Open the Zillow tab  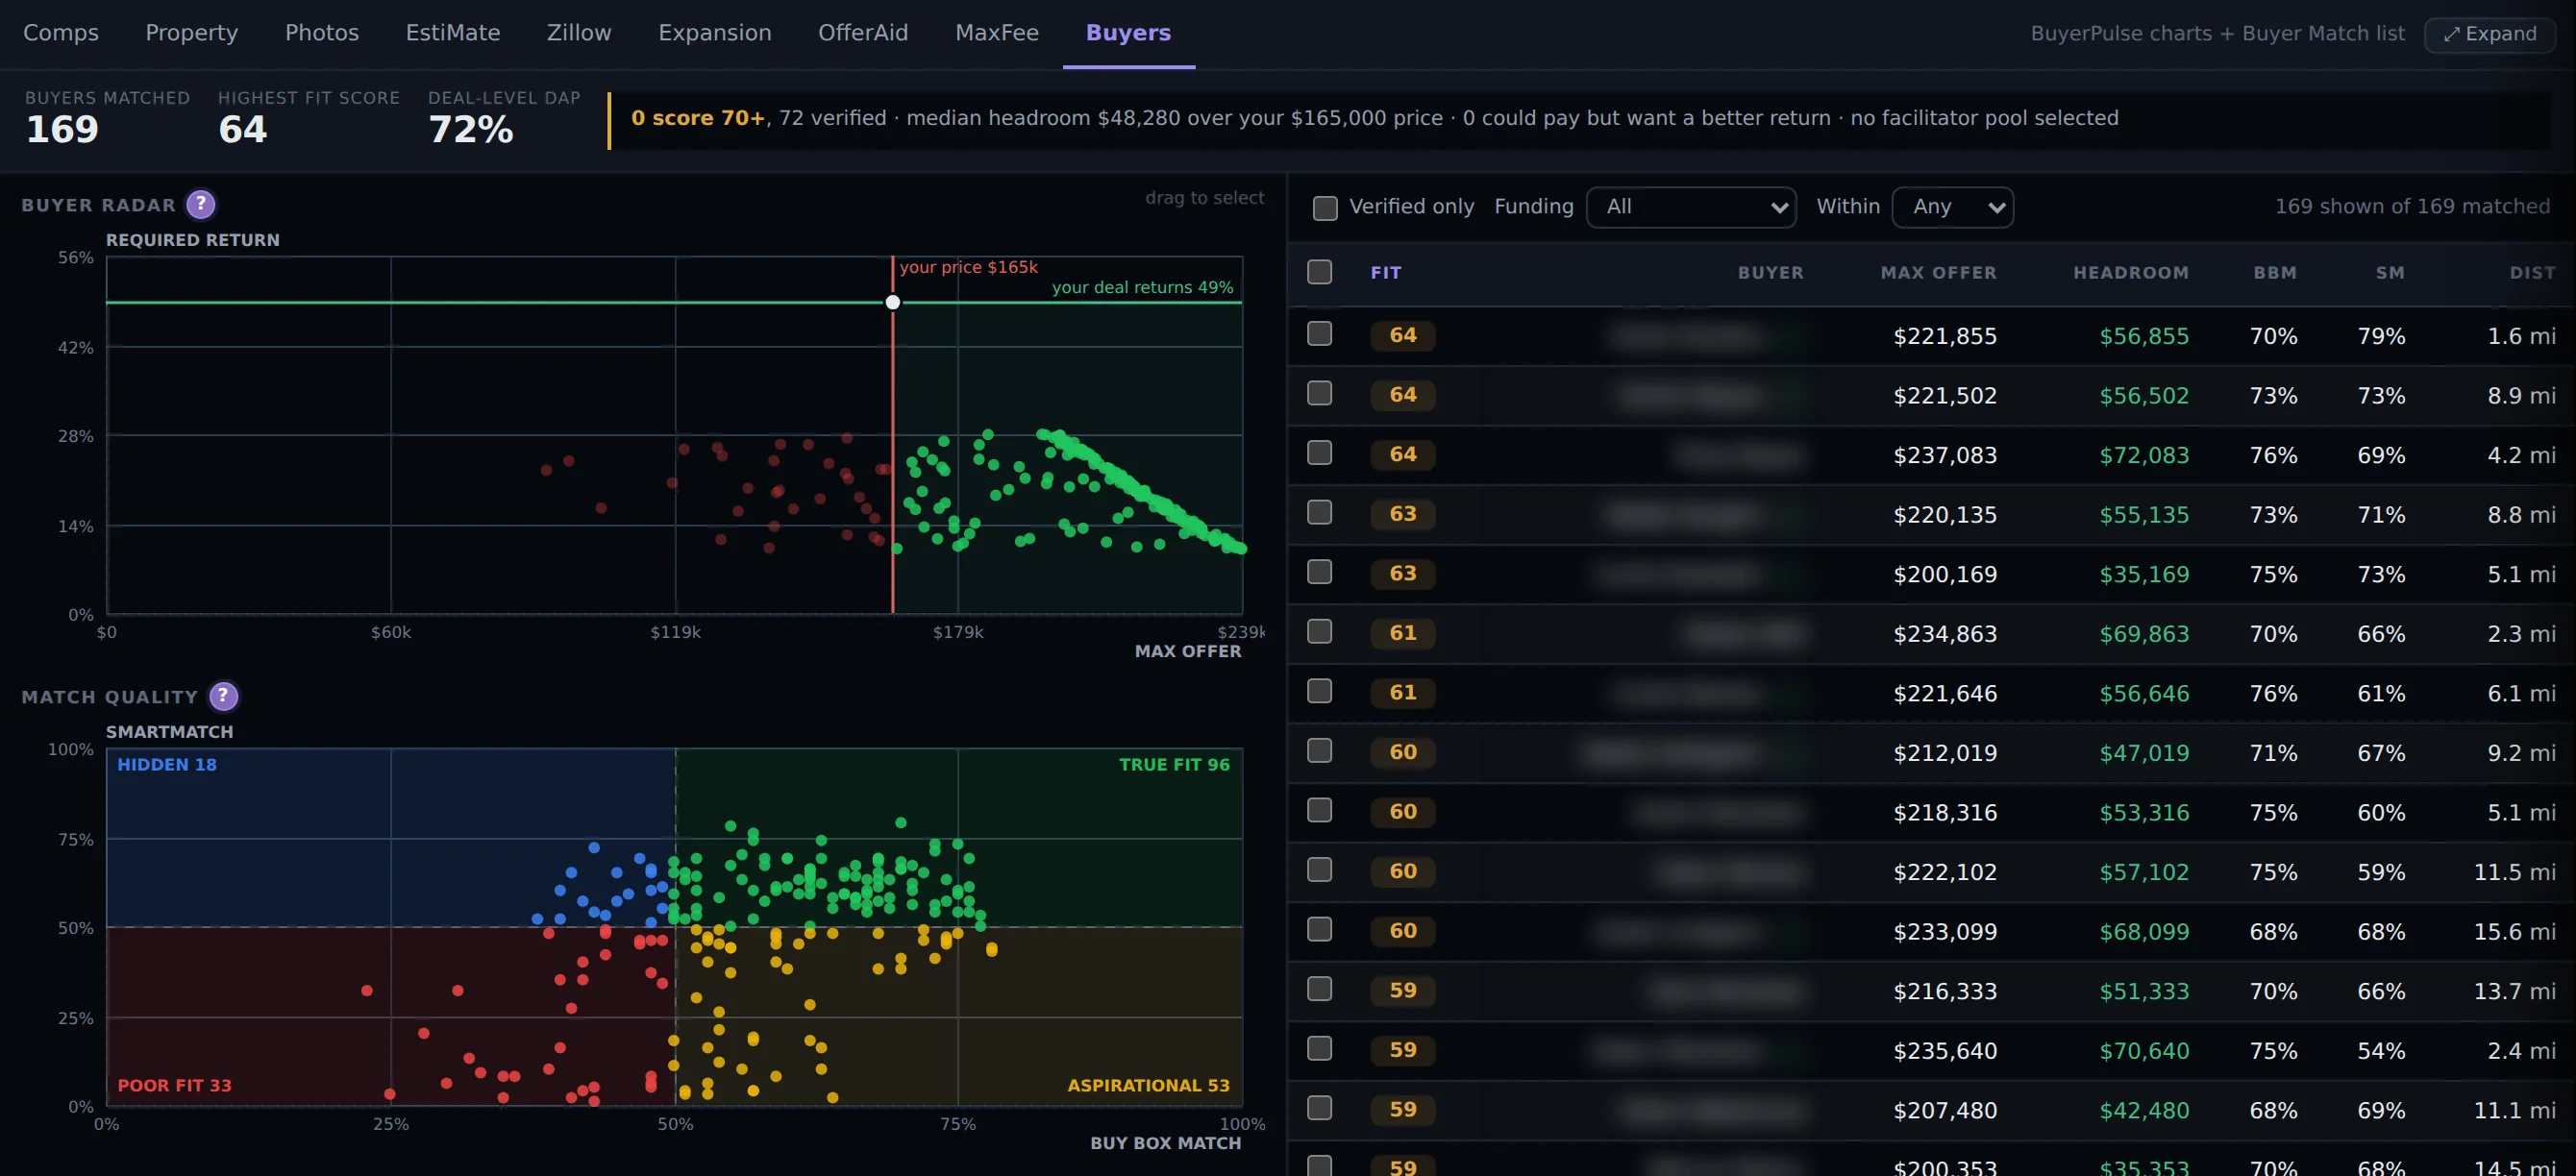tap(579, 33)
